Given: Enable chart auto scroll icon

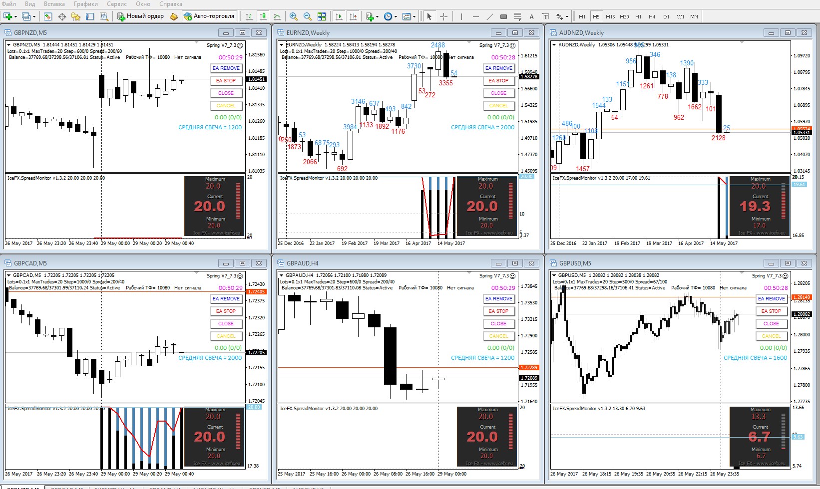Looking at the screenshot, I should click(x=340, y=16).
